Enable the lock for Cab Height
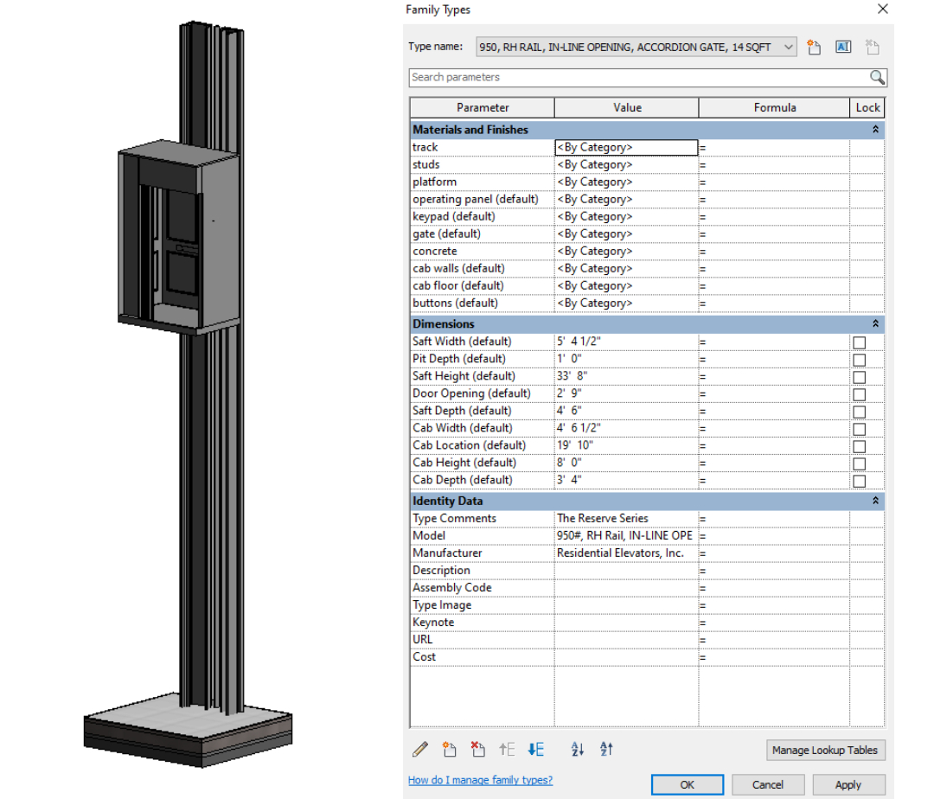This screenshot has height=799, width=934. [859, 463]
